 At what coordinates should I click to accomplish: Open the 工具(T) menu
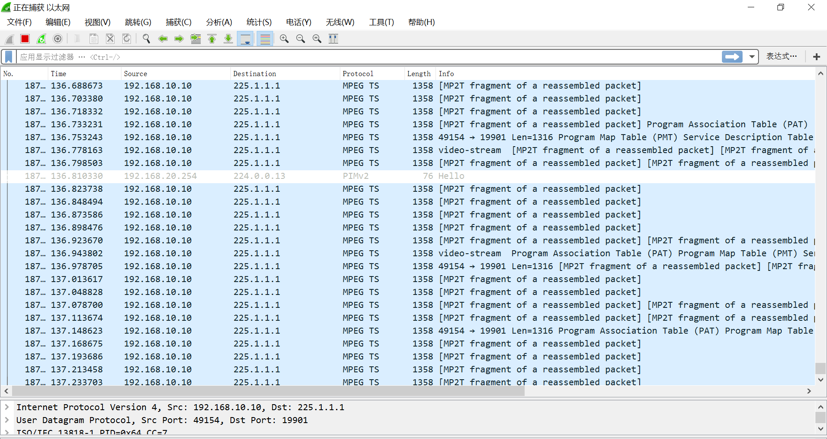point(382,22)
